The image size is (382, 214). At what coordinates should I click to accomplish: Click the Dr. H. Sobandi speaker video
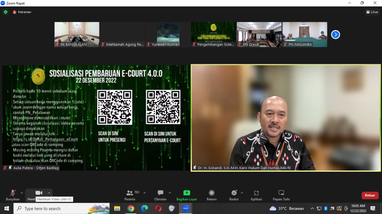click(286, 118)
